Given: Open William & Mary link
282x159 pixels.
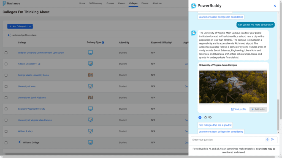Looking at the screenshot, I should (25, 131).
